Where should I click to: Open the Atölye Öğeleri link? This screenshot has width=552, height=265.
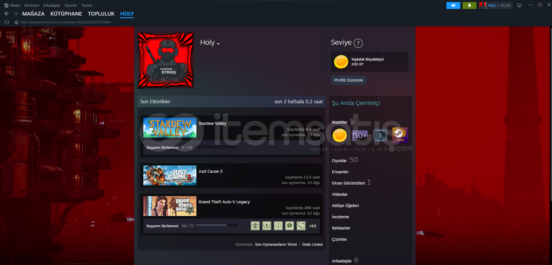pos(345,206)
